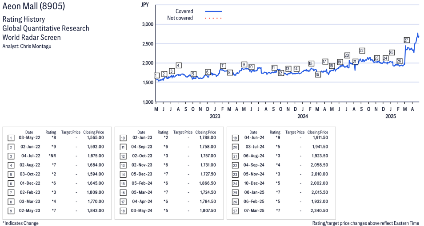This screenshot has width=424, height=226.
Task: Select the date 10-Dec-24
Action: pyautogui.click(x=254, y=183)
